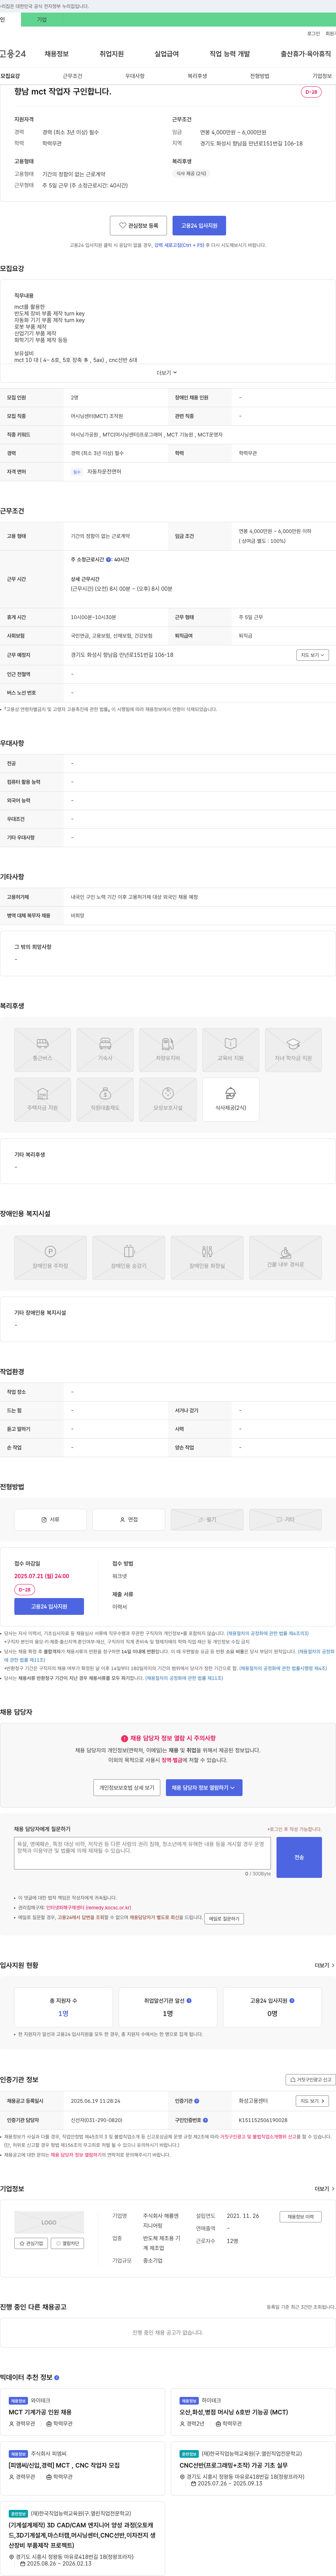Switch to the 복리후생 tab

click(197, 76)
